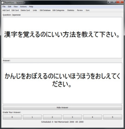Click Delete Card in the toolbar
125x129 pixels.
(x=25, y=10)
